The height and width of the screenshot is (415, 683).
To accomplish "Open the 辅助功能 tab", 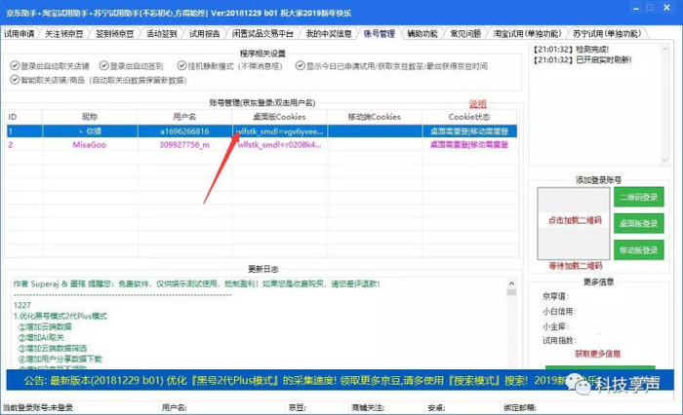I will coord(422,33).
